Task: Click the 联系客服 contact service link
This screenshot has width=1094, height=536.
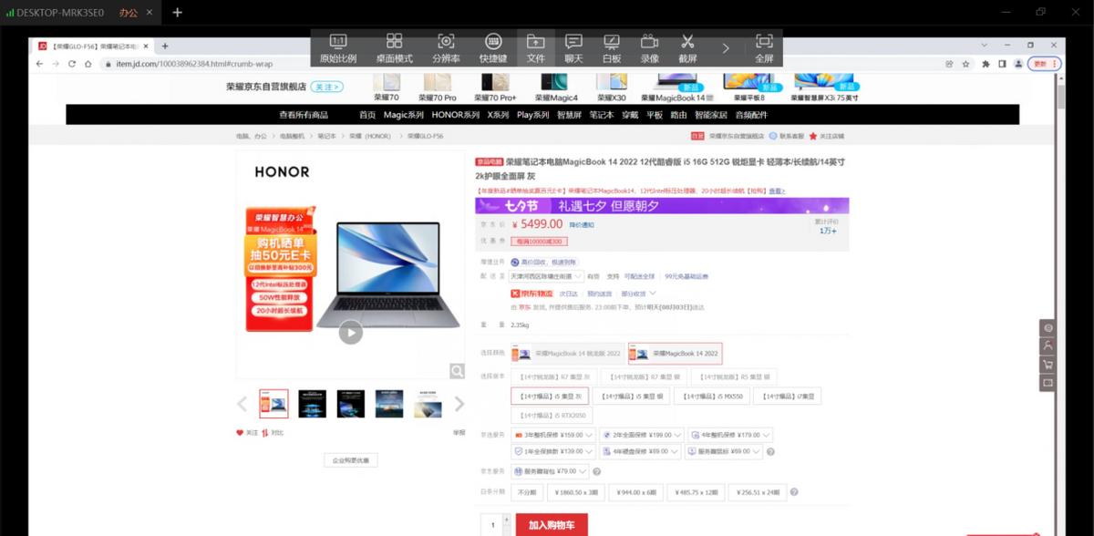Action: pyautogui.click(x=786, y=136)
